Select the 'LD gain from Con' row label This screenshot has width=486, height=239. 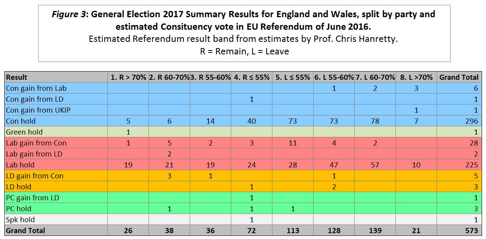coord(34,176)
